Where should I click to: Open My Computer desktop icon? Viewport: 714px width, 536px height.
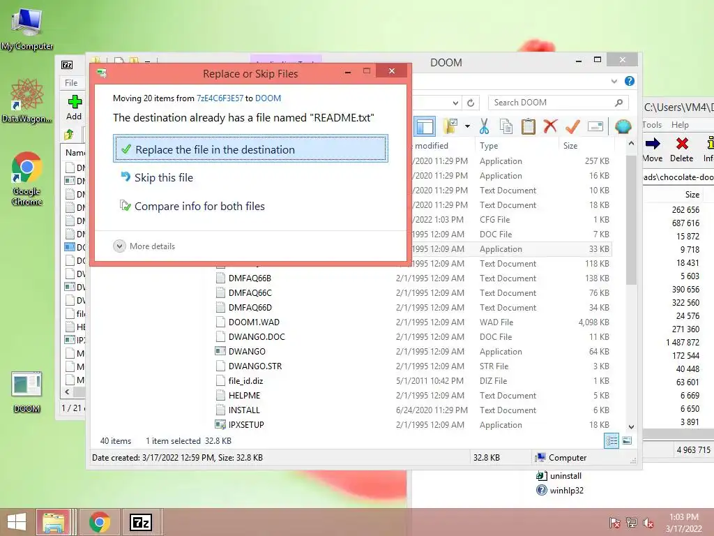pyautogui.click(x=27, y=28)
